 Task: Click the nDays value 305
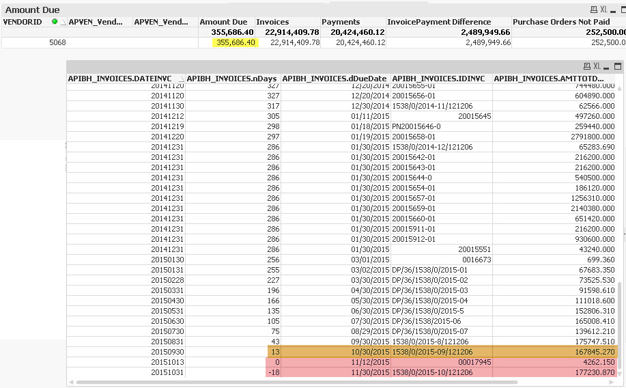273,116
